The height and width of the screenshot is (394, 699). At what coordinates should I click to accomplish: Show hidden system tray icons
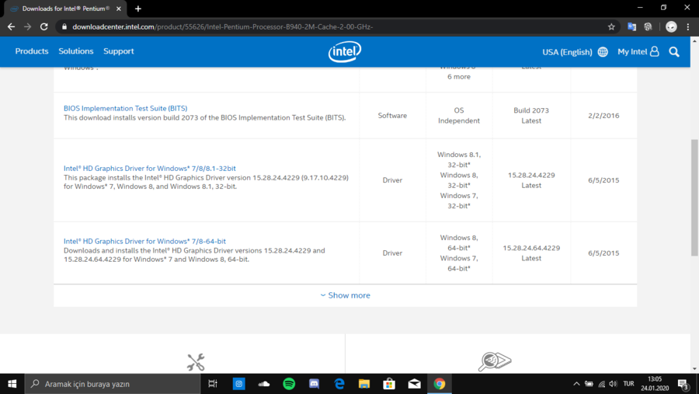576,384
